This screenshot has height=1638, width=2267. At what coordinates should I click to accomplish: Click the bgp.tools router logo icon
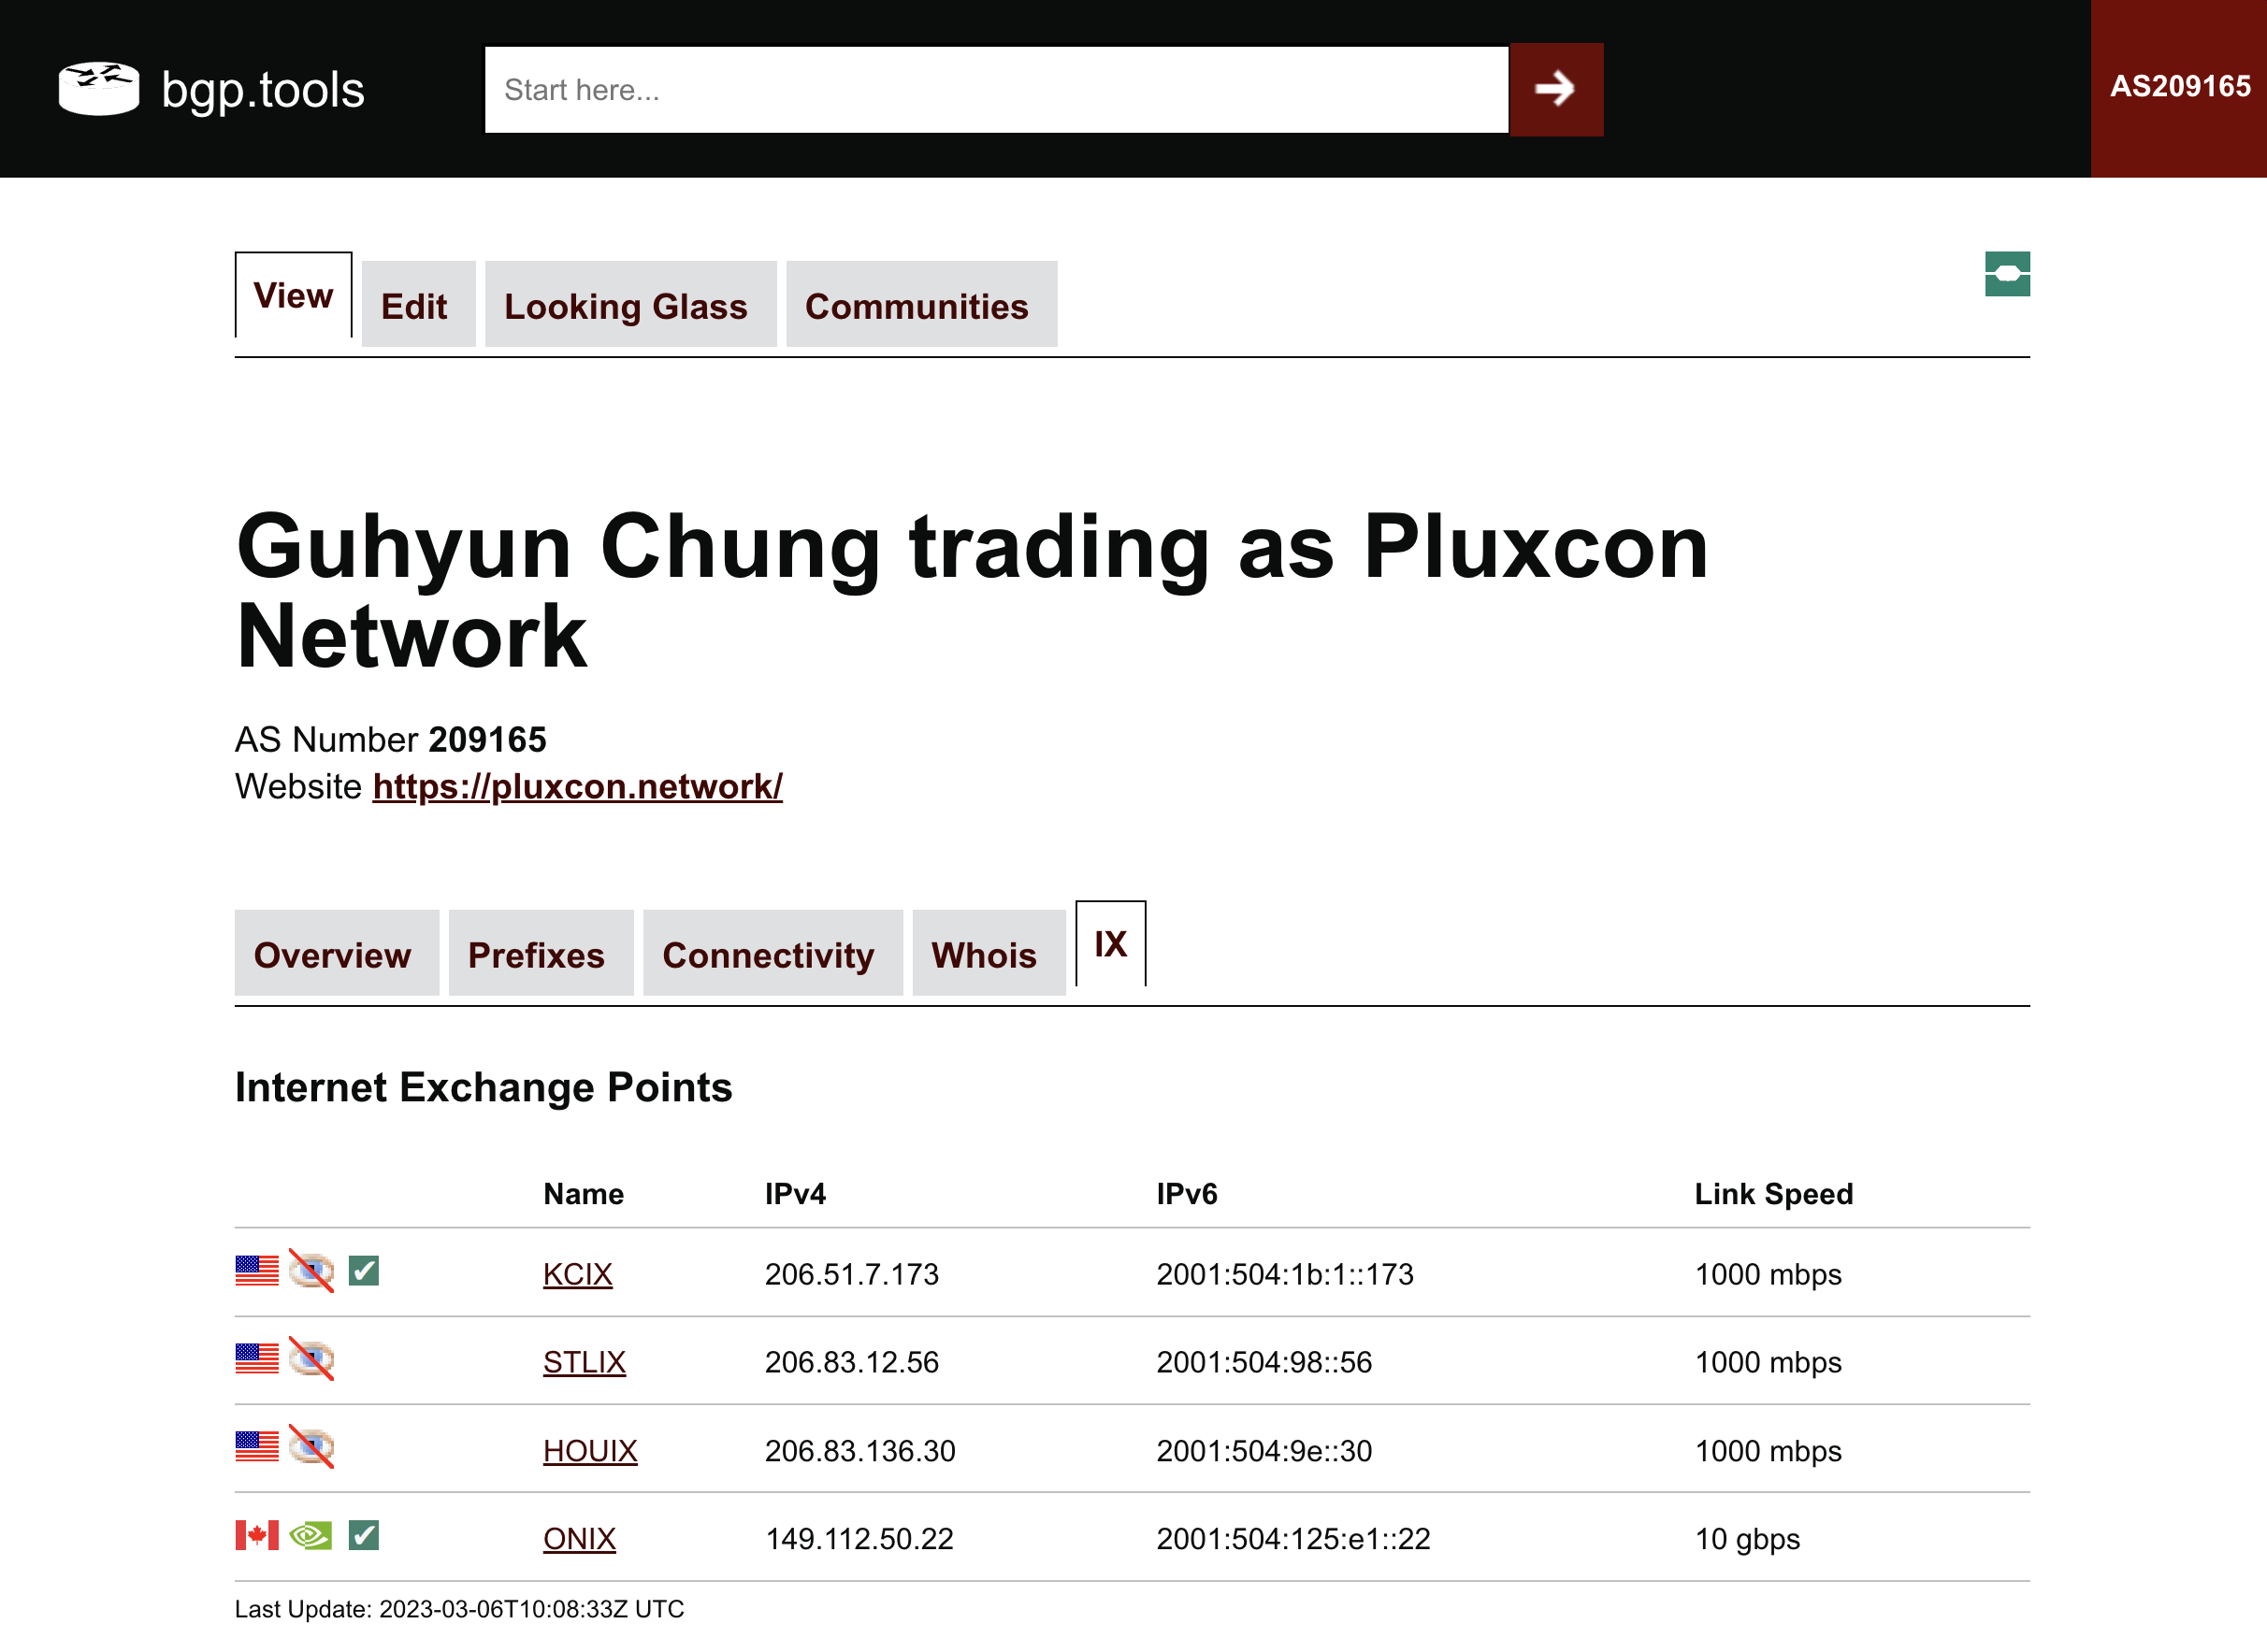tap(98, 89)
